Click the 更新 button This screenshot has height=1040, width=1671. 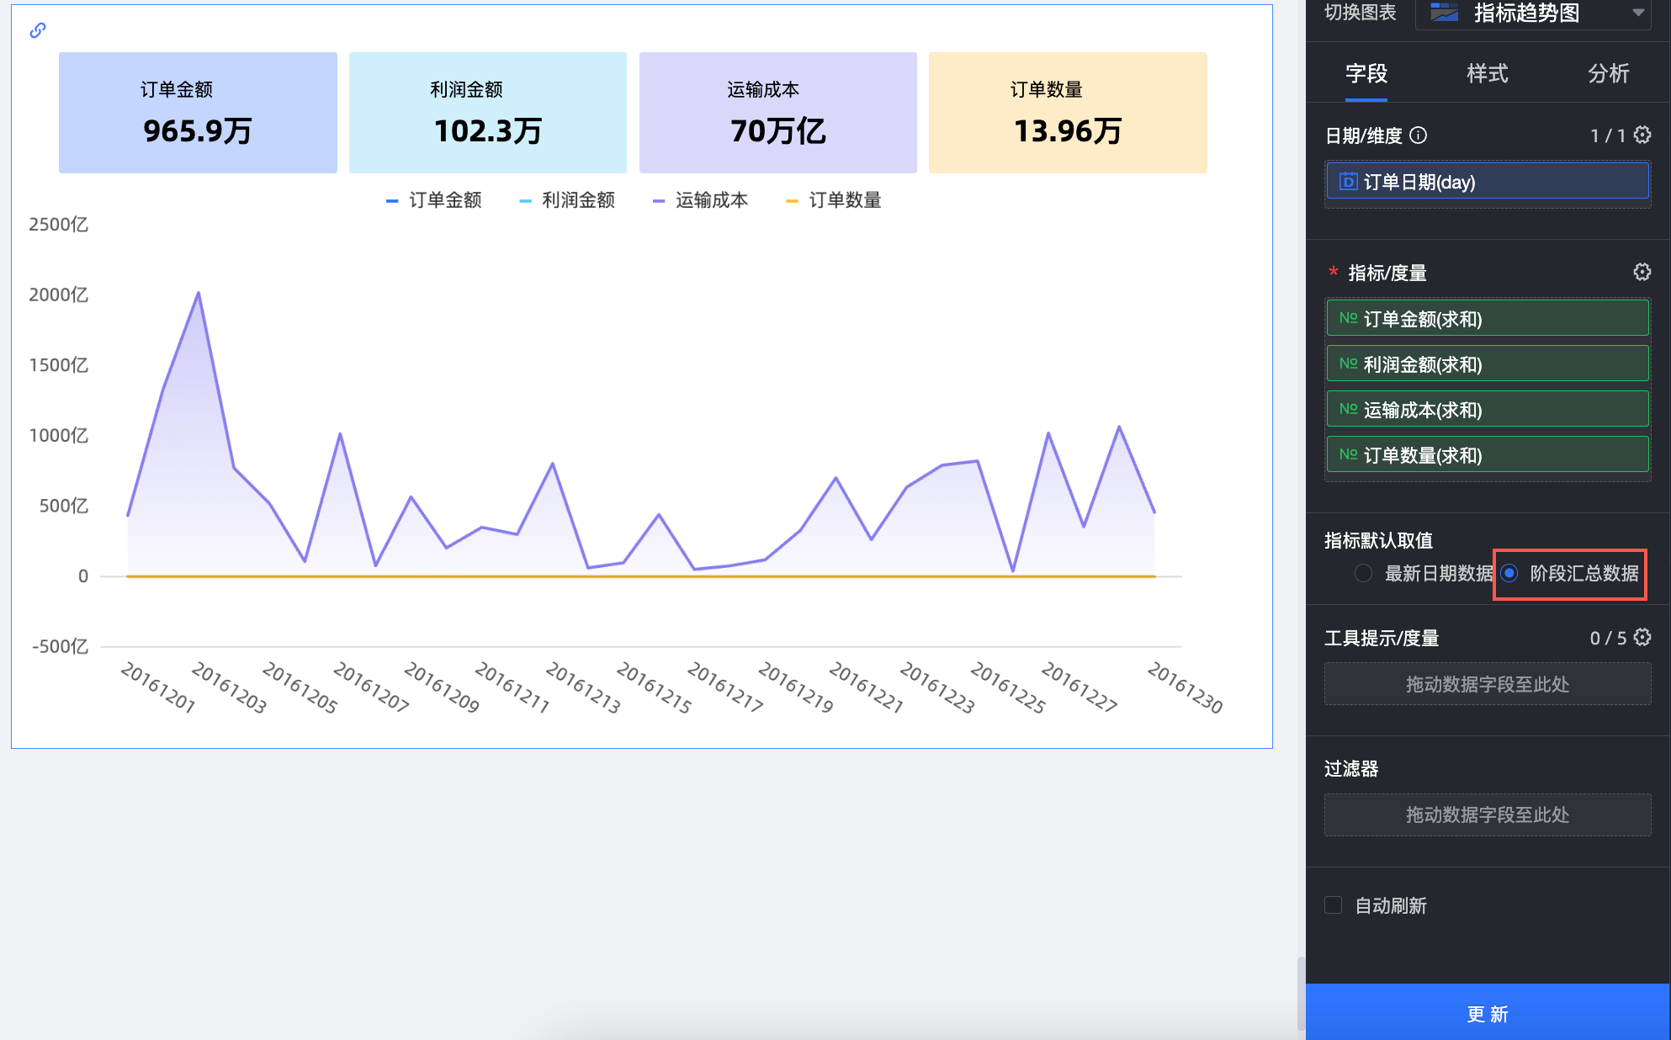point(1487,1013)
